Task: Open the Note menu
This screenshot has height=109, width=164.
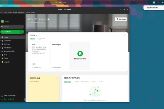Action: pos(15,13)
